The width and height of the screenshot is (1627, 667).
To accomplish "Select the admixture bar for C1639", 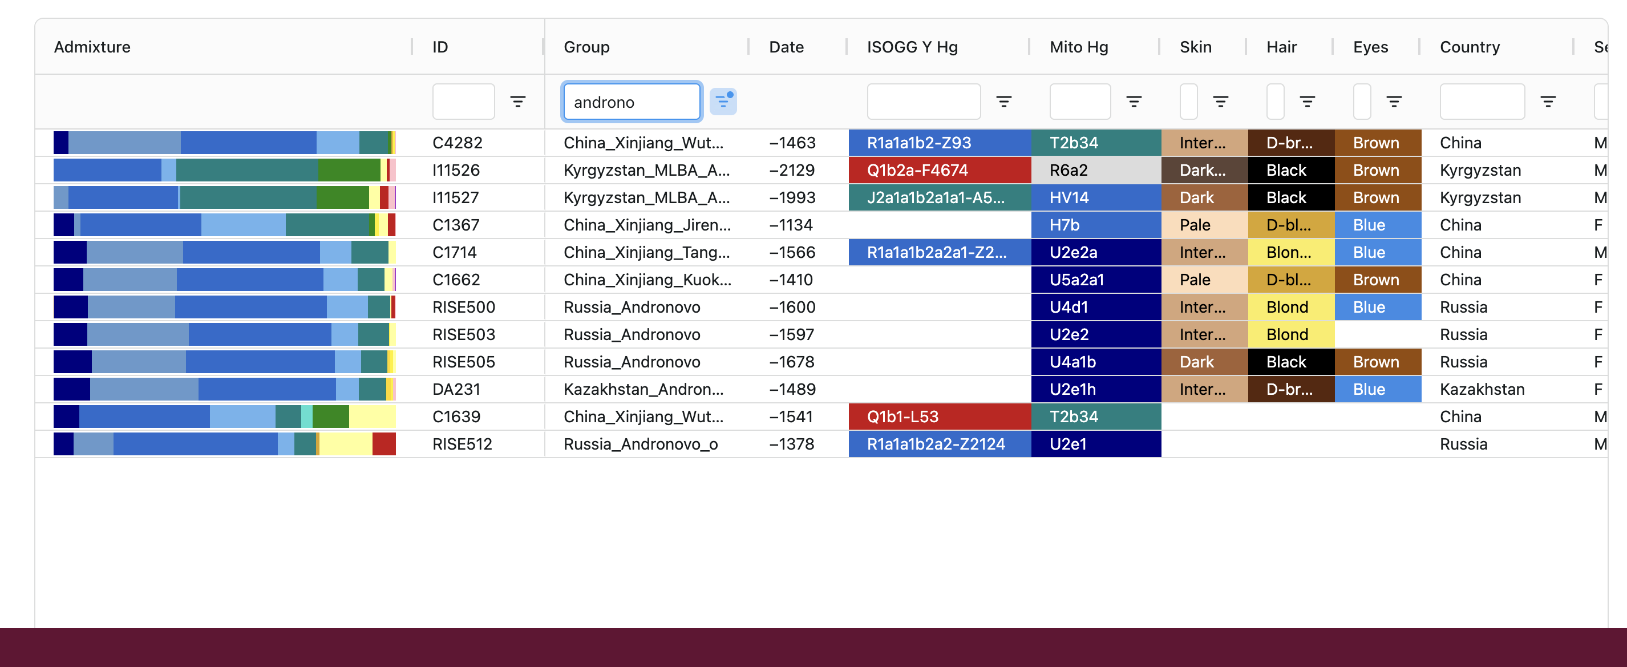I will point(225,417).
